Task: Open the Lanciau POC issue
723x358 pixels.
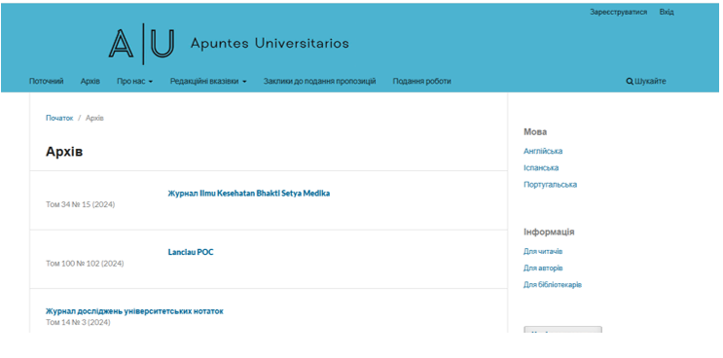Action: point(191,252)
